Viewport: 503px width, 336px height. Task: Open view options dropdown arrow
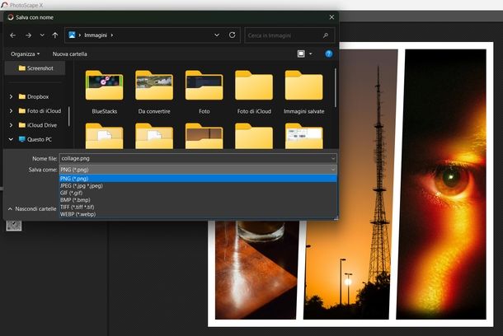pos(311,54)
